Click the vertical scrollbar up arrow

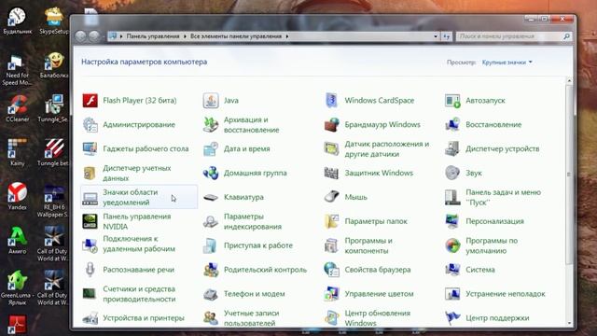pyautogui.click(x=569, y=81)
